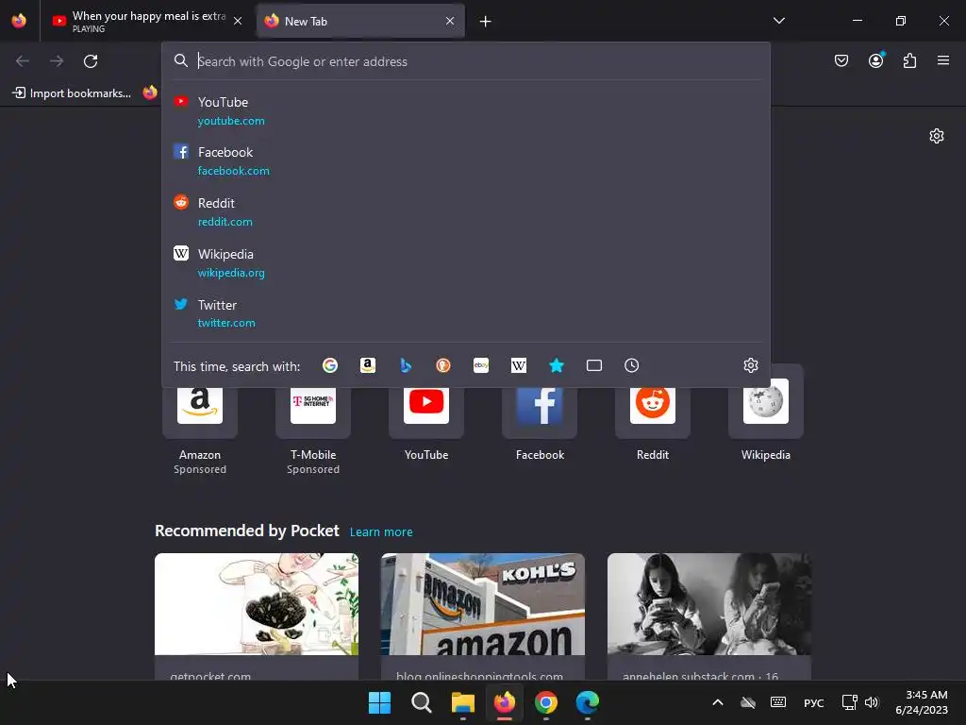
Task: Choose YouTube suggestion youtube.com
Action: click(466, 111)
